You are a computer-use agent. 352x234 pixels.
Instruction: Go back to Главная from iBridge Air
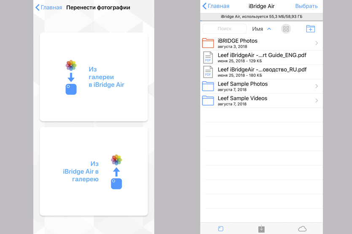216,6
